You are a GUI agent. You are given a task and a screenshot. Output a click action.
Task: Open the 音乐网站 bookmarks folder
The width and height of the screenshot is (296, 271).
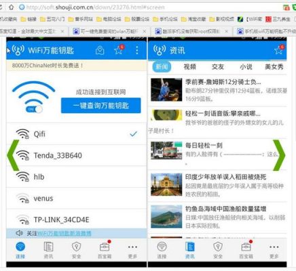[81, 19]
